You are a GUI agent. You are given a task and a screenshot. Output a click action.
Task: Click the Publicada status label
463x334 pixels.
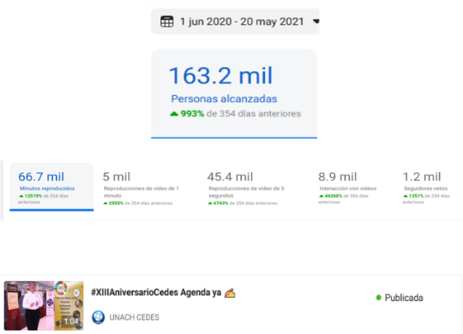(x=404, y=298)
